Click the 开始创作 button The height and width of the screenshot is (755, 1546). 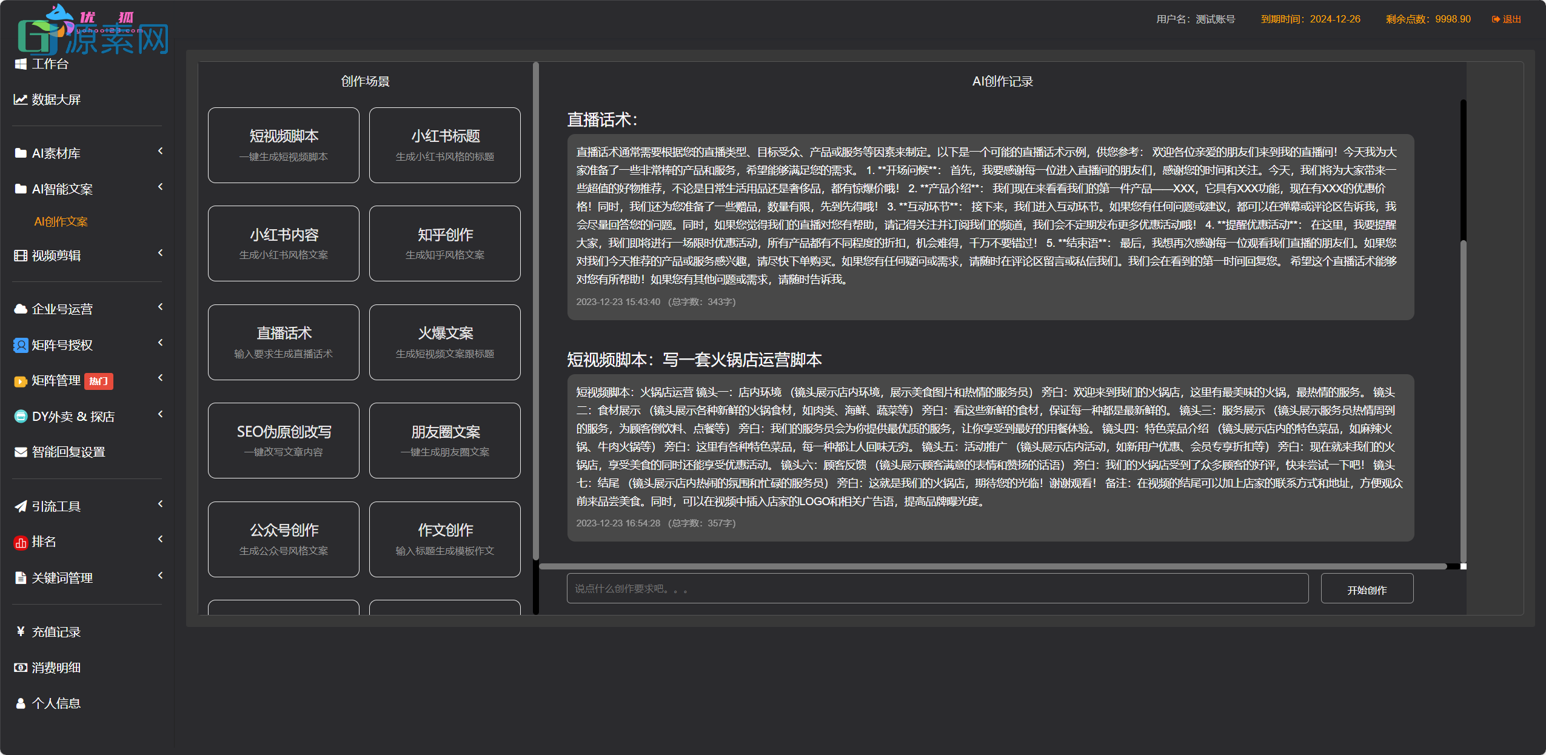pyautogui.click(x=1367, y=588)
